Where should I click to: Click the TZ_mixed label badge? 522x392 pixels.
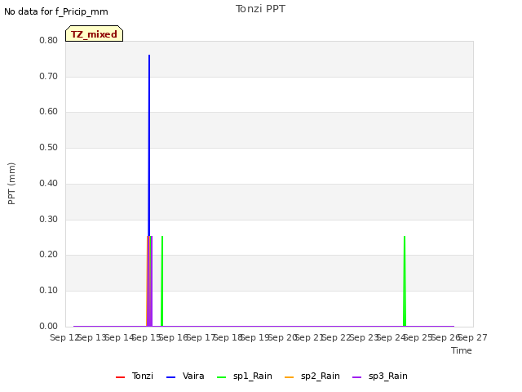coord(95,33)
